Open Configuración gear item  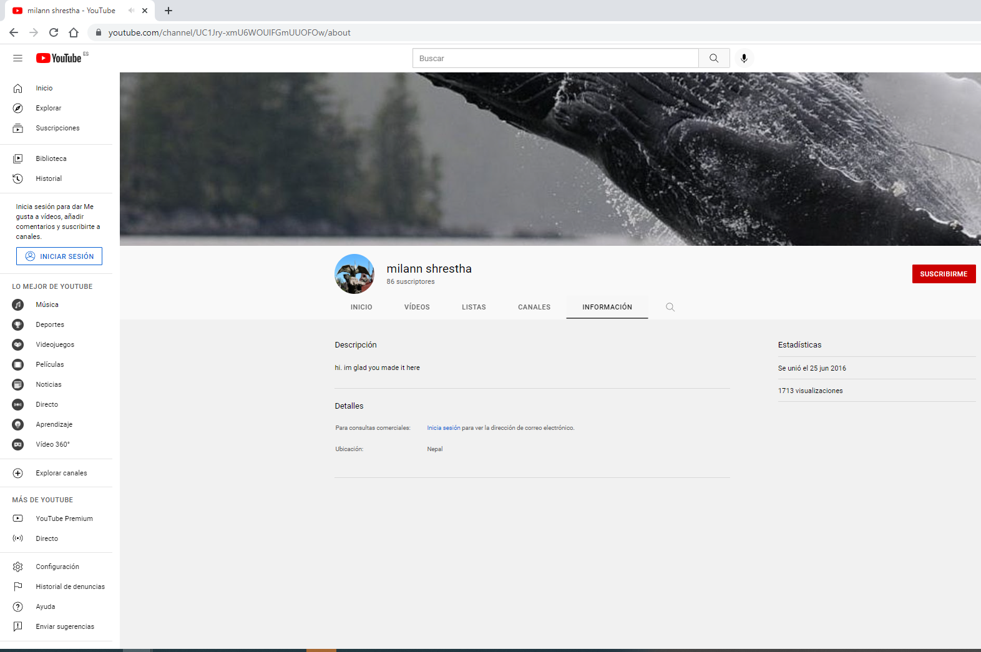coord(57,567)
